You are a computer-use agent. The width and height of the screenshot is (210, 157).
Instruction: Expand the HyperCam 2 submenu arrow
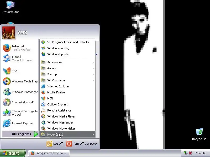click(x=93, y=134)
